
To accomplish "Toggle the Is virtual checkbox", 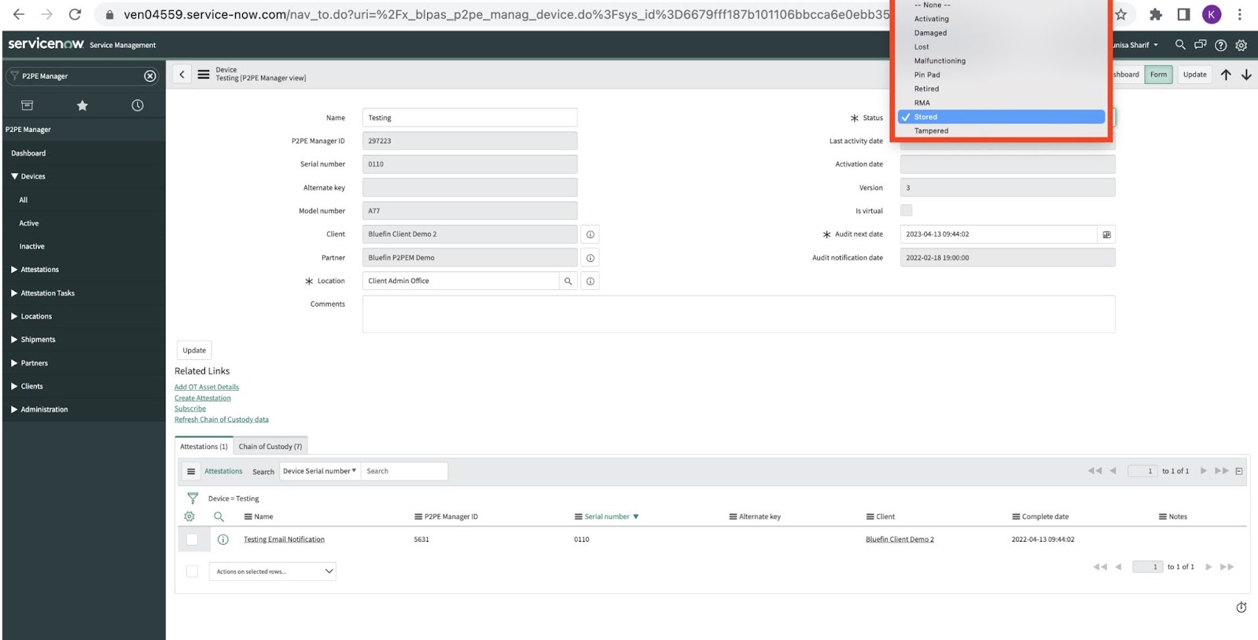I will pos(907,211).
